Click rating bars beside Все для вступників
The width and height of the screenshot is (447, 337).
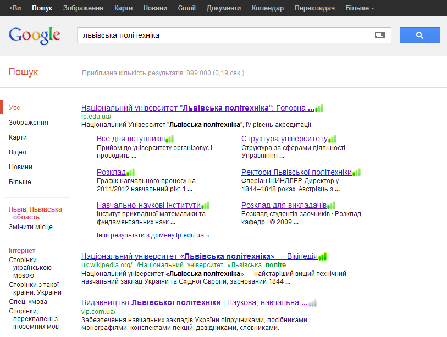coord(170,139)
